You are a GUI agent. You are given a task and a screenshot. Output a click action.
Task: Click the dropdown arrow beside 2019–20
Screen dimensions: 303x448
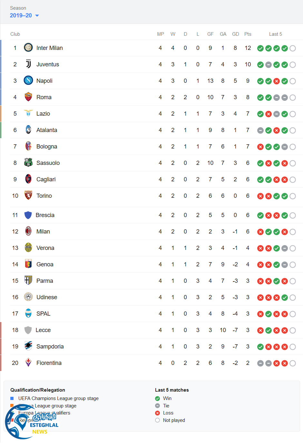pyautogui.click(x=37, y=16)
